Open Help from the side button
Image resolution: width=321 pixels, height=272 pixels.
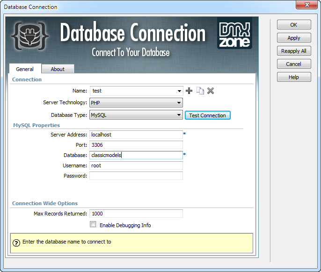click(294, 77)
